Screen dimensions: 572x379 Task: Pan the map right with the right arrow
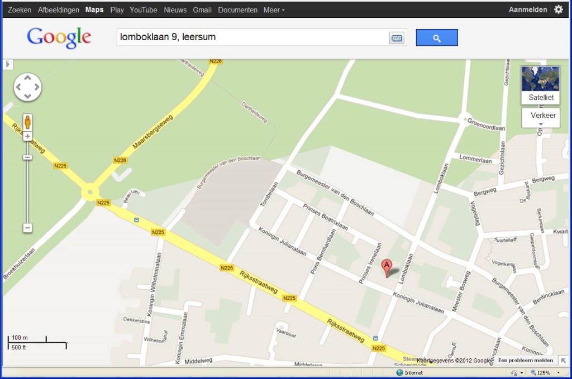pos(37,87)
